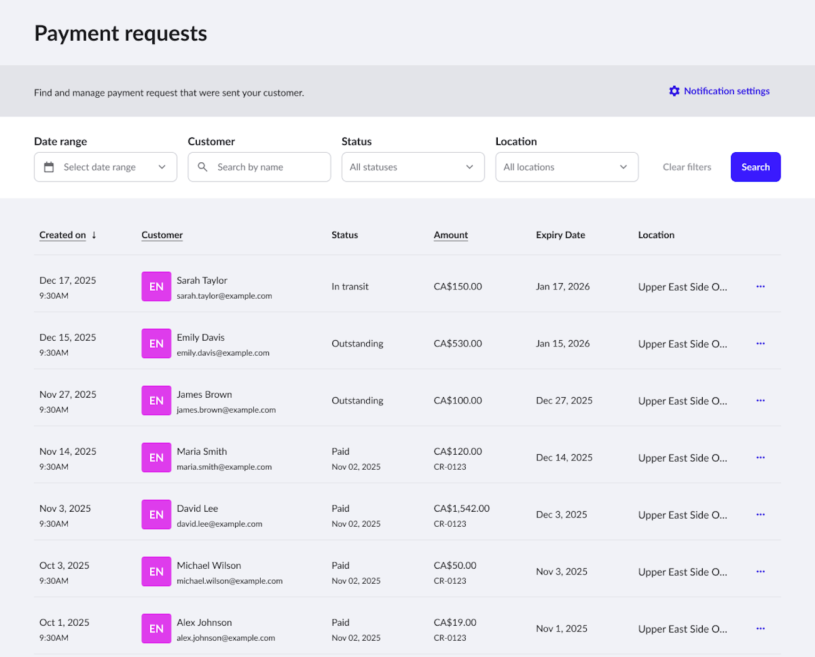Click the CA$1,542.00 amount
This screenshot has width=815, height=657.
tap(461, 509)
